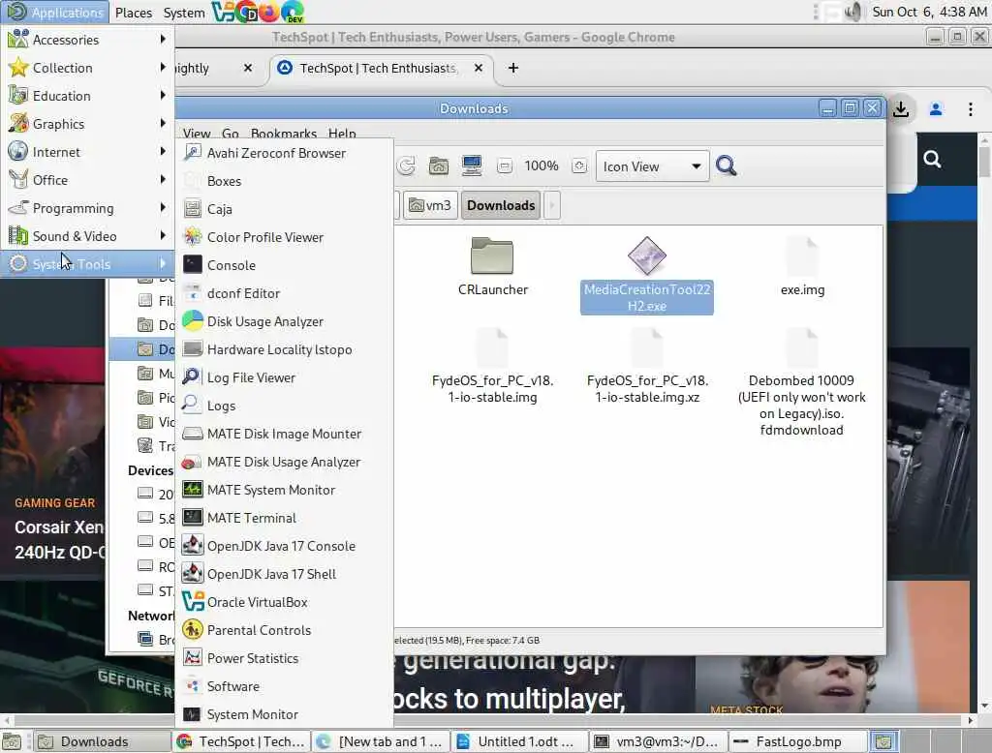Open the Icon View dropdown in Downloads
Screen dimensions: 992x753
click(652, 166)
